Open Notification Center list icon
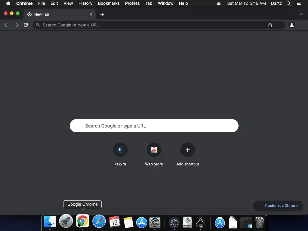This screenshot has height=231, width=308. click(298, 3)
